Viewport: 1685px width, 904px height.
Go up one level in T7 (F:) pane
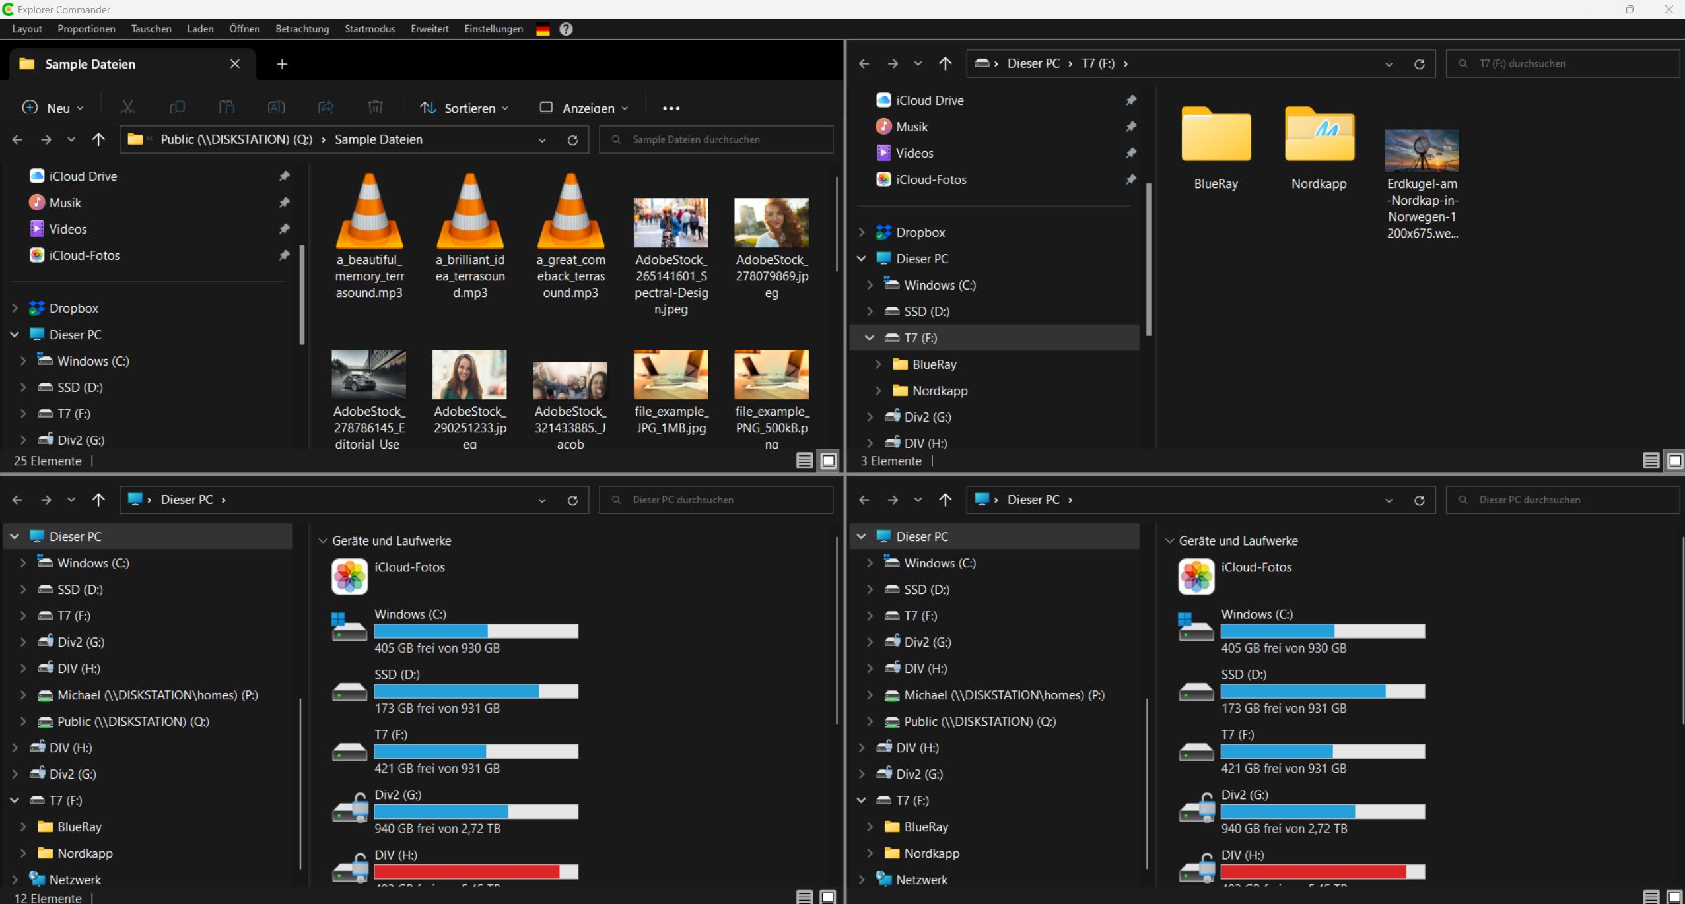(945, 64)
